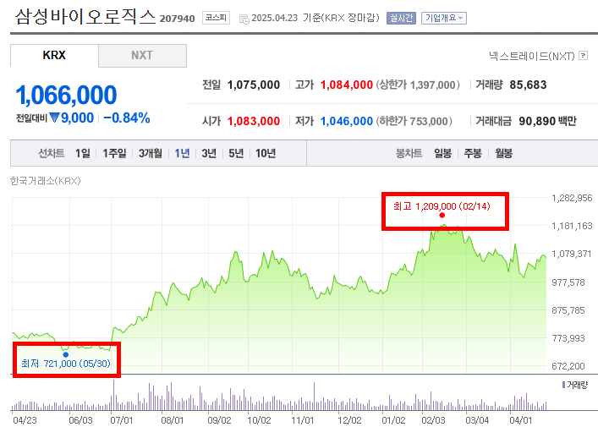Viewport: 598px width, 438px height.
Task: Click the blue 최저 marker dot on chart
Action: coord(66,354)
